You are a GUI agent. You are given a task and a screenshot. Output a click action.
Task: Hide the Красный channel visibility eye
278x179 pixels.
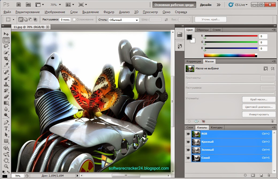pyautogui.click(x=188, y=142)
